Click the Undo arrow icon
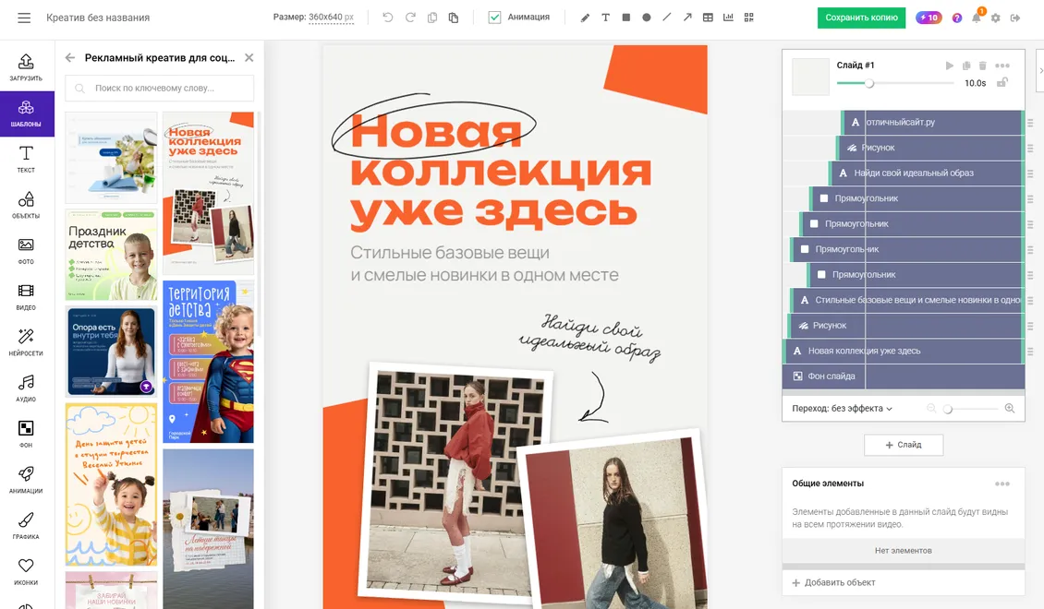The image size is (1044, 609). [x=387, y=18]
